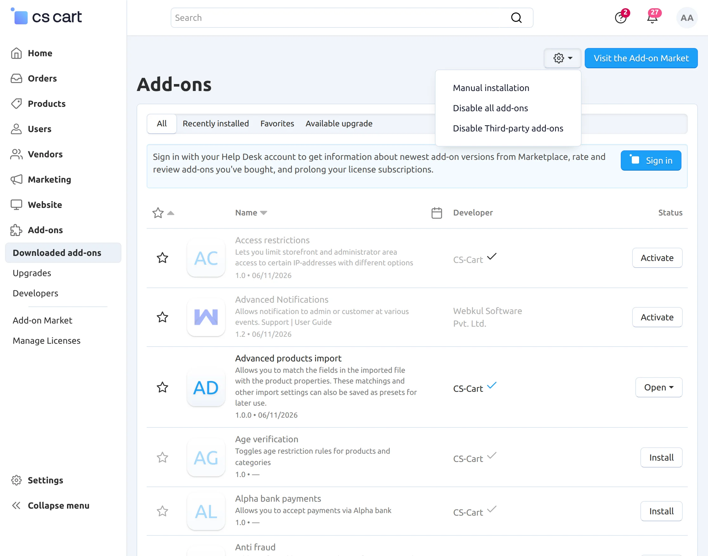The width and height of the screenshot is (708, 556).
Task: Click the Vendors people icon
Action: coord(16,154)
